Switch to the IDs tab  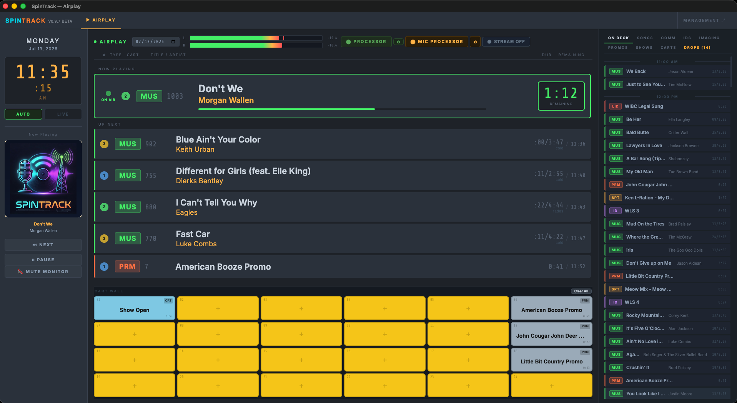point(687,38)
